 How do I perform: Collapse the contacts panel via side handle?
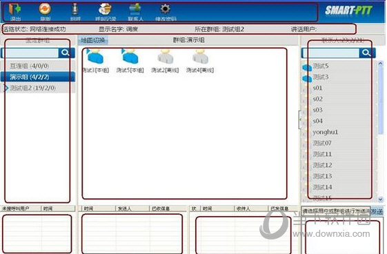coord(299,119)
